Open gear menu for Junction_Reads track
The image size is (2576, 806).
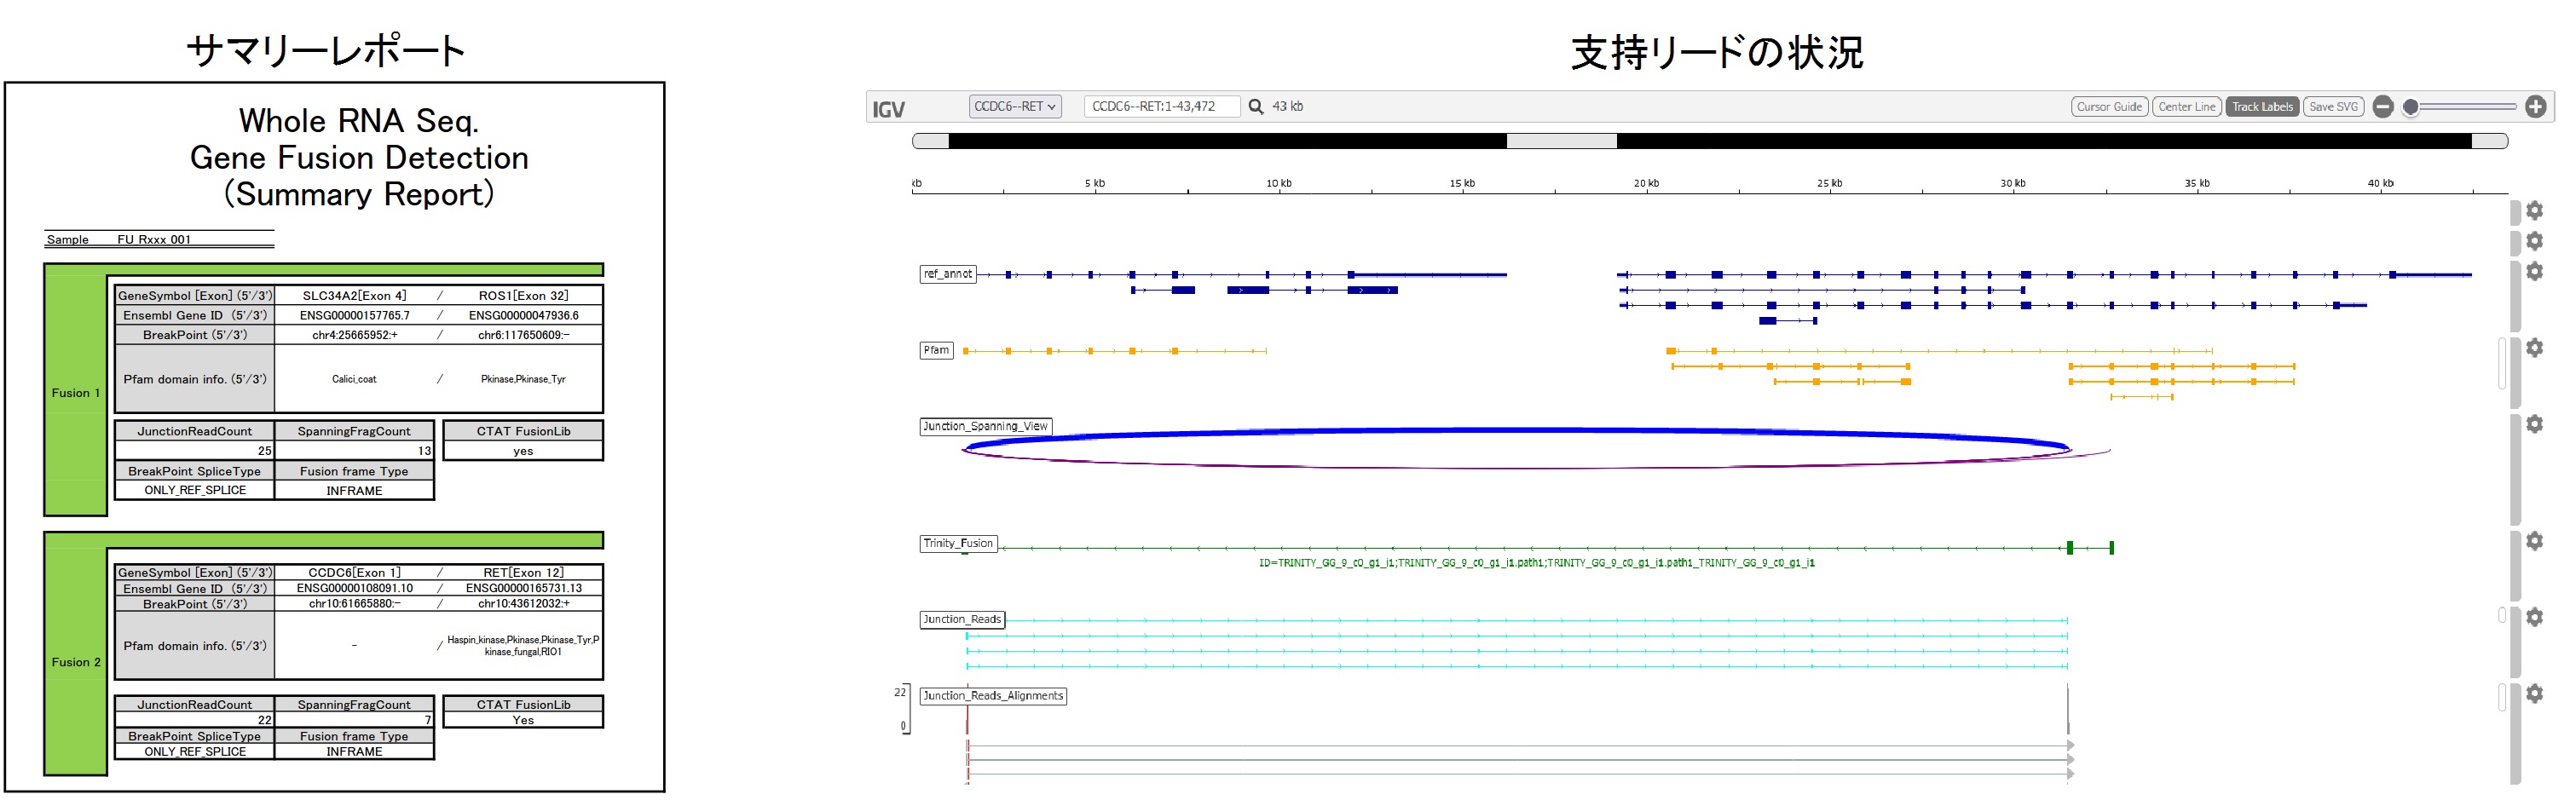(2534, 617)
